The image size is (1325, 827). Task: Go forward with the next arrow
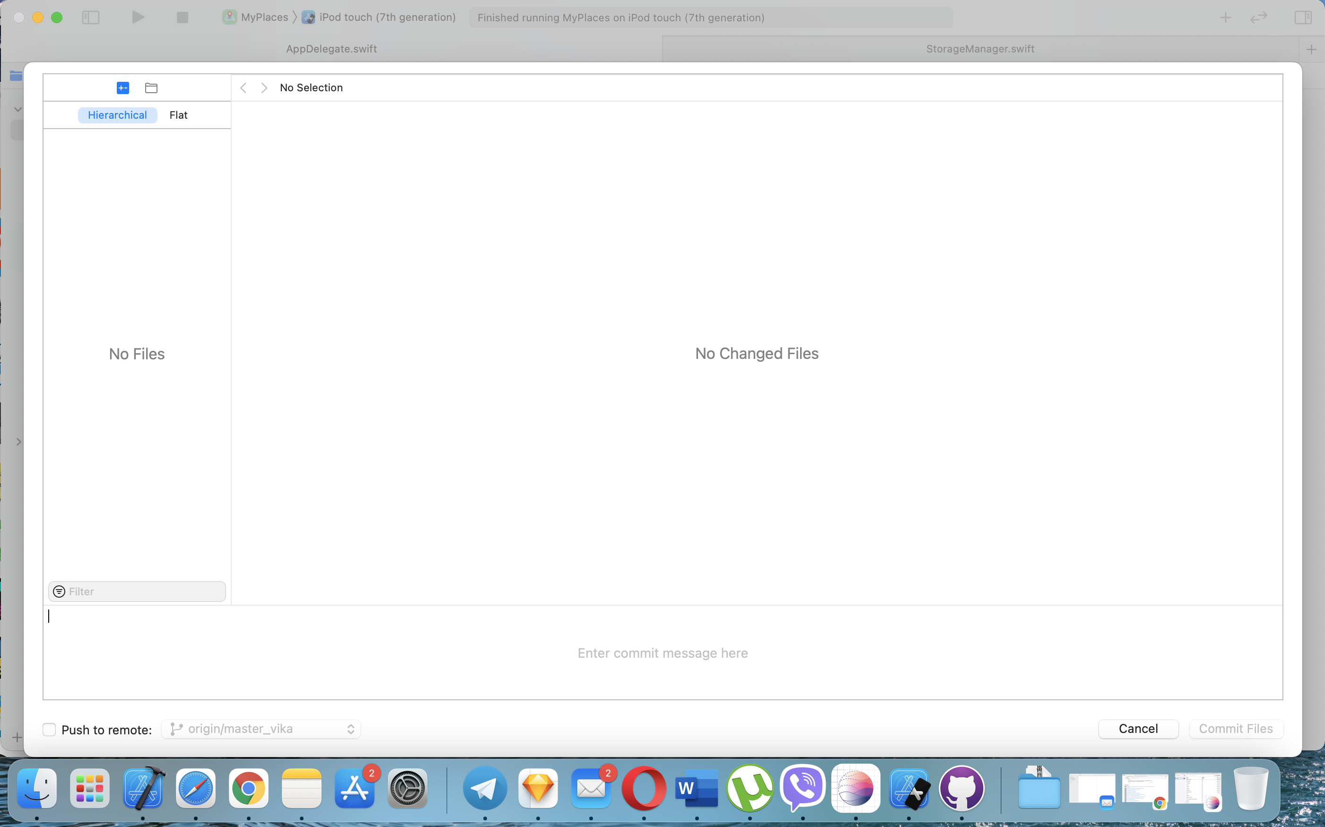pos(264,87)
